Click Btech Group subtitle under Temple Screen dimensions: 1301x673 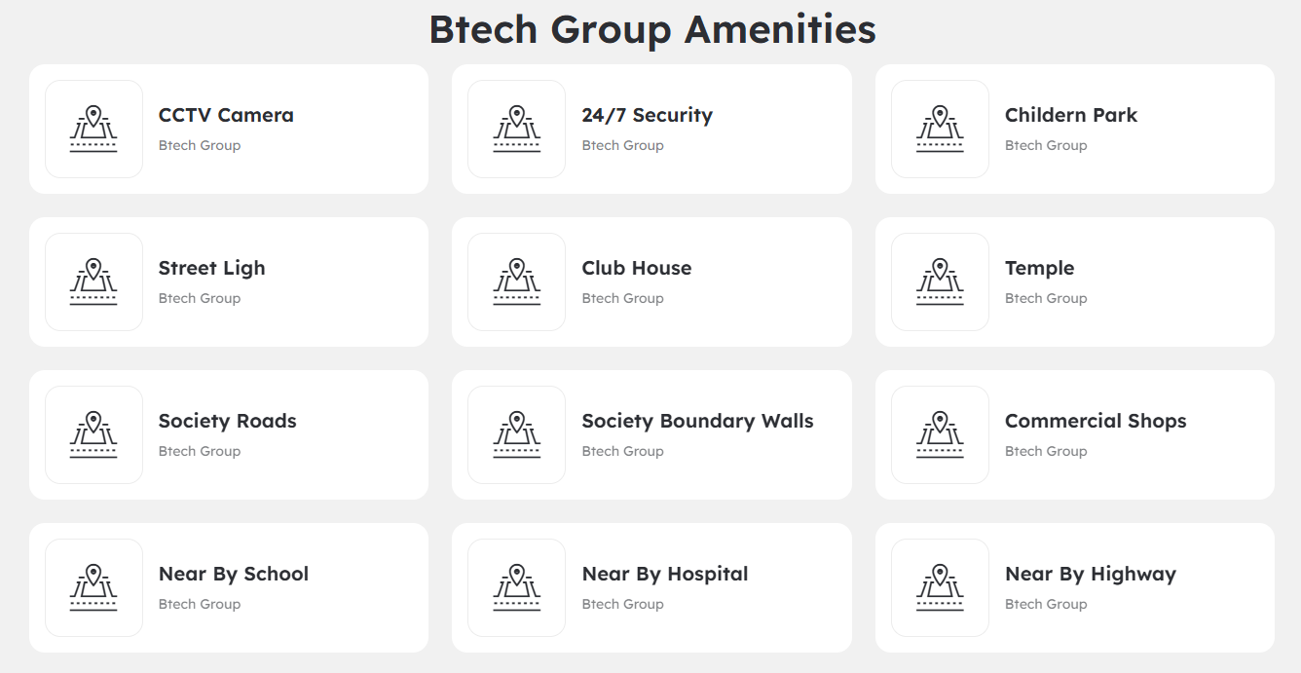pos(1045,298)
